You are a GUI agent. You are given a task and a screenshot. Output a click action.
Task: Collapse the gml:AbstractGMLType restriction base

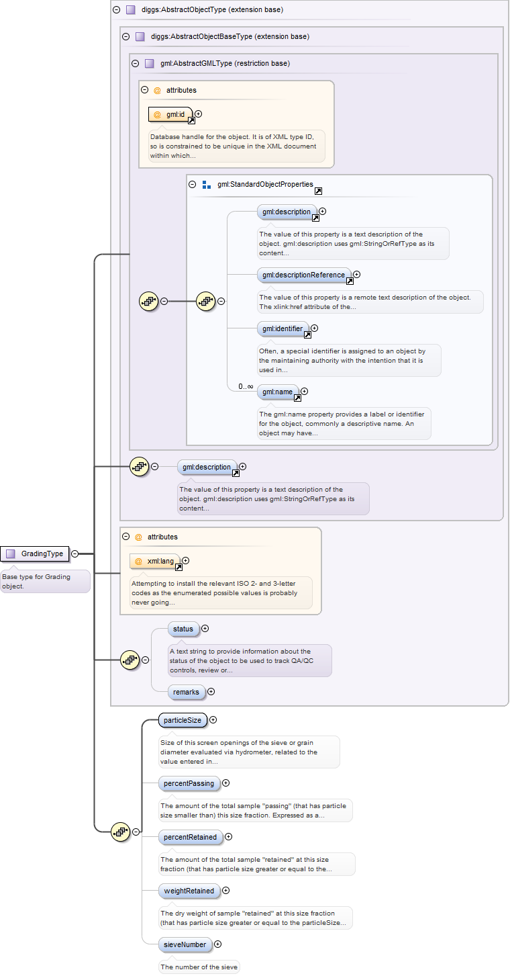click(135, 64)
